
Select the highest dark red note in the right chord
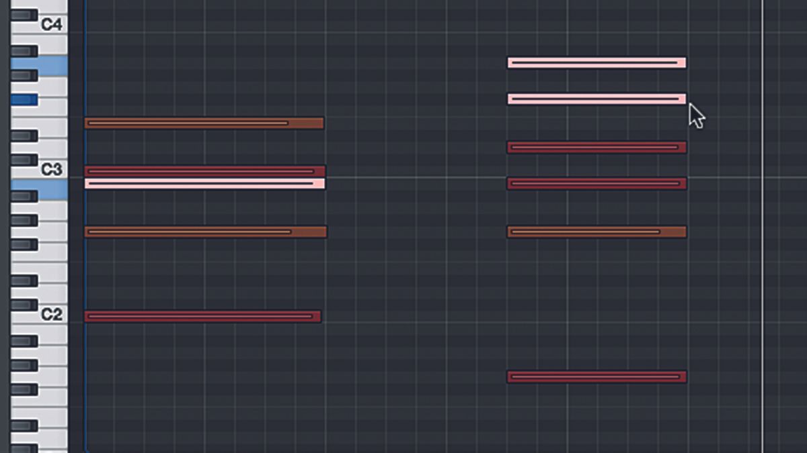(595, 146)
